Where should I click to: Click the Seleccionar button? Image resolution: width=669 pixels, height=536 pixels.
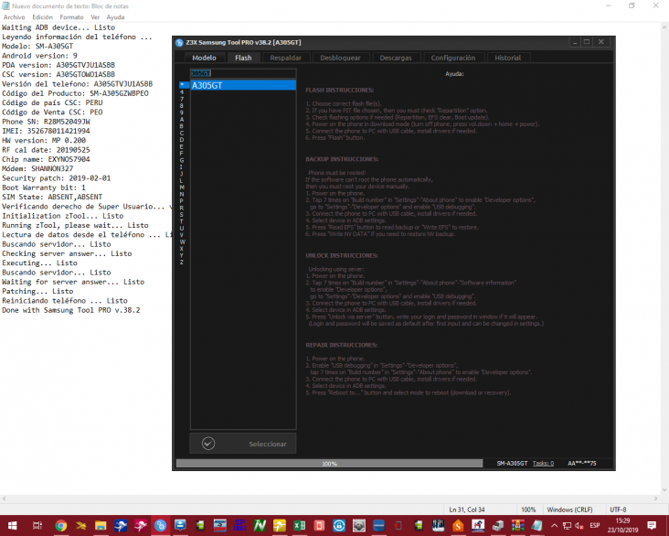243,444
